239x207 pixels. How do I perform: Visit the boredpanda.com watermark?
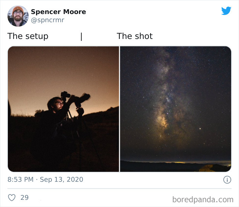click(203, 200)
